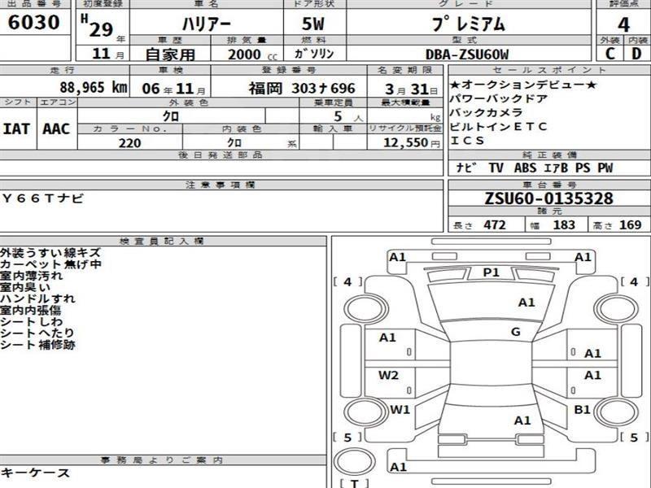The width and height of the screenshot is (651, 488).
Task: Click the エアB equipment entry
Action: click(x=556, y=168)
